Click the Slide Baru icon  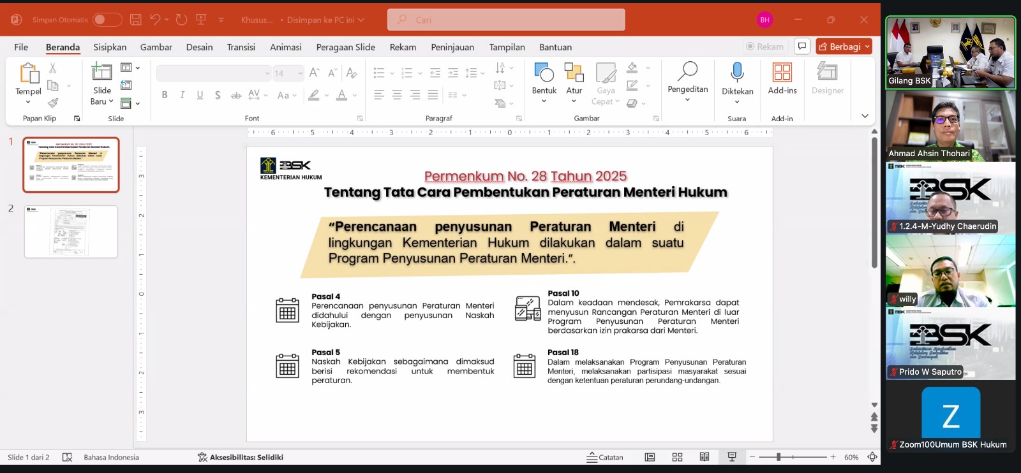click(101, 72)
